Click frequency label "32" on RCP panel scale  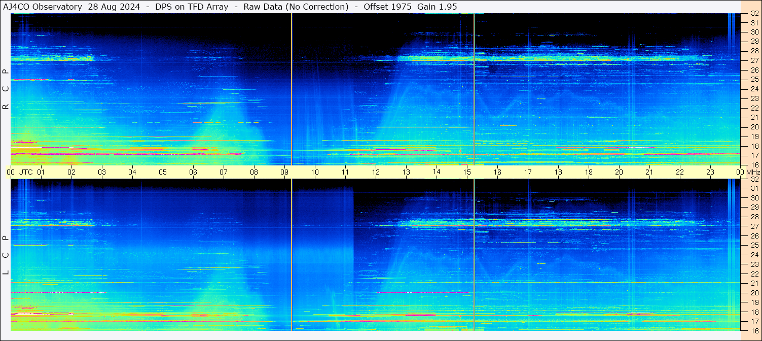tap(754, 13)
